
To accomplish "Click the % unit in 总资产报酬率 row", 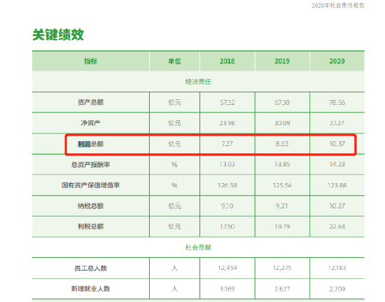I will [x=174, y=164].
